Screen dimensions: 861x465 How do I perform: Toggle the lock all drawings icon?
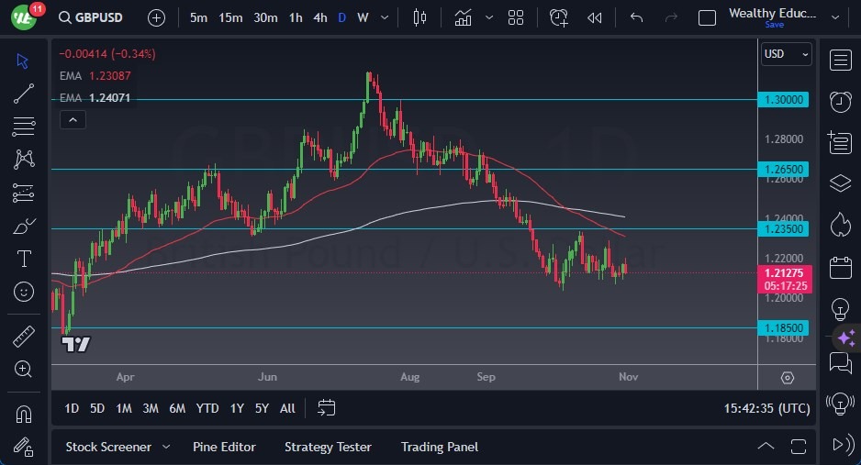pyautogui.click(x=24, y=447)
